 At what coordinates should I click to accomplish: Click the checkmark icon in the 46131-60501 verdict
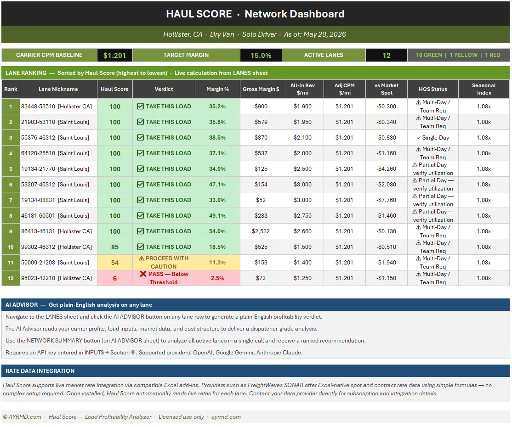[140, 216]
